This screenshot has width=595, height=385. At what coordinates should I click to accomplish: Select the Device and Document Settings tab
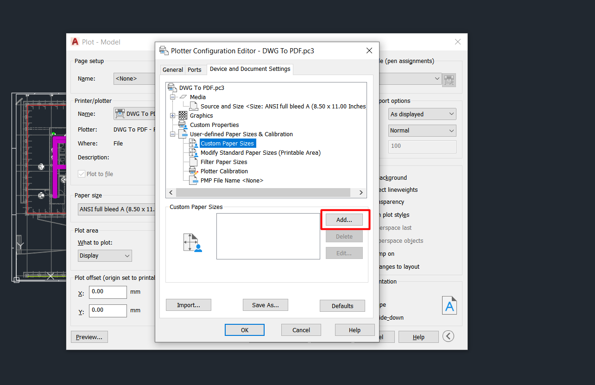pyautogui.click(x=250, y=69)
